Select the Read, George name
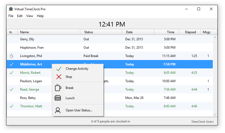 click(x=30, y=89)
